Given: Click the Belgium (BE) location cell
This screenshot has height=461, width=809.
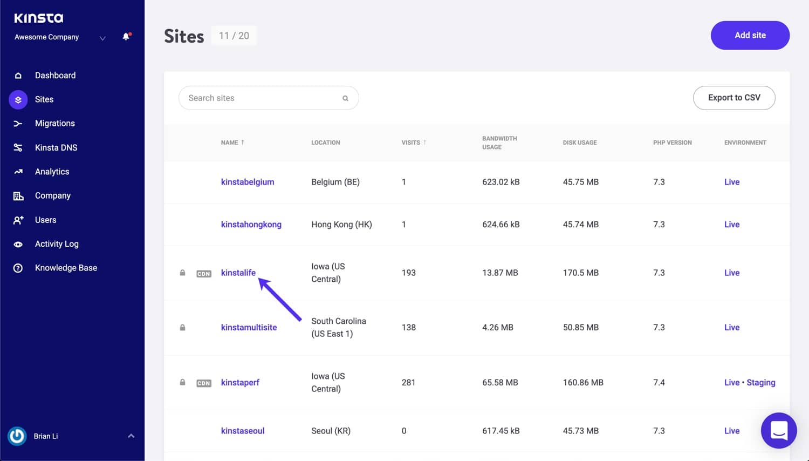Looking at the screenshot, I should tap(335, 182).
